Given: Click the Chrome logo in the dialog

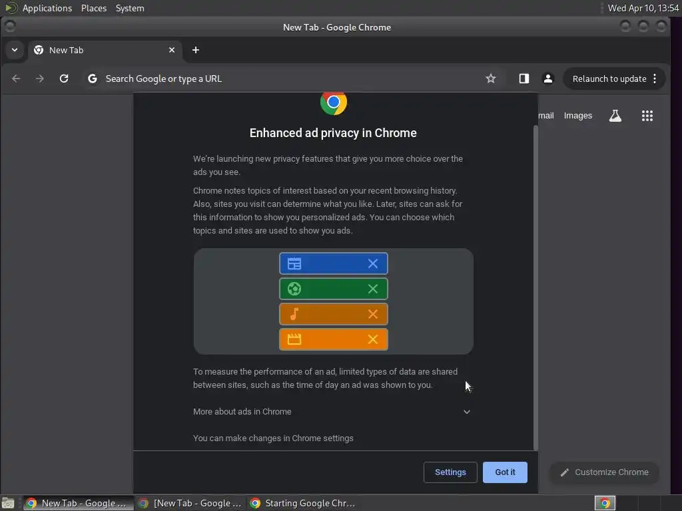Looking at the screenshot, I should click(334, 103).
